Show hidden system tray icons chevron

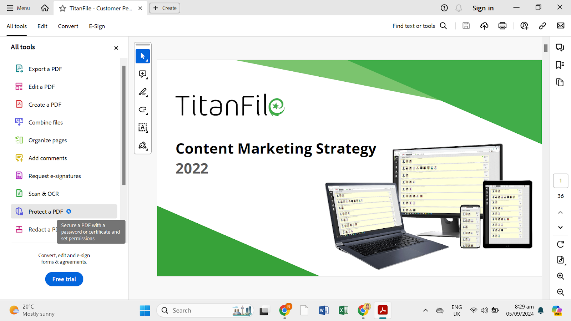425,310
